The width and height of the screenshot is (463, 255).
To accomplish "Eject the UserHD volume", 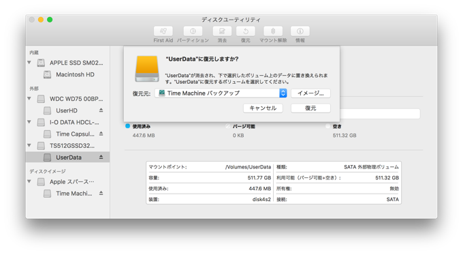I will point(101,110).
